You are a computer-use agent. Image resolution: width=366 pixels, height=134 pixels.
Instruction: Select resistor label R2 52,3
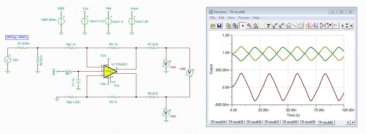tap(41, 60)
